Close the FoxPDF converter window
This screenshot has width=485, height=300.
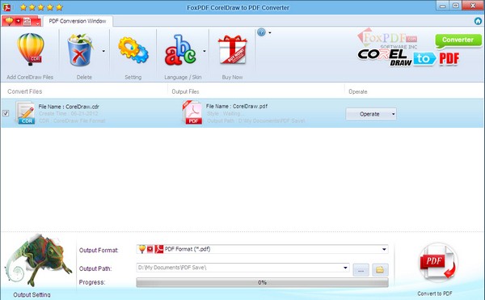point(473,6)
